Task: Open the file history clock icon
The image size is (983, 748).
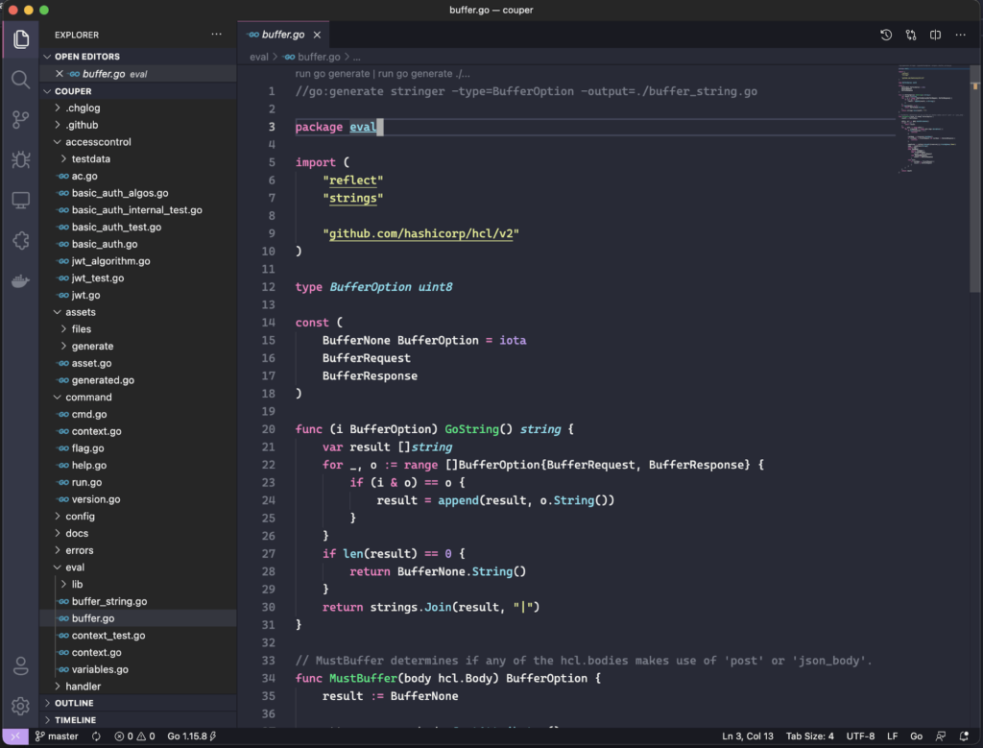Action: (886, 35)
